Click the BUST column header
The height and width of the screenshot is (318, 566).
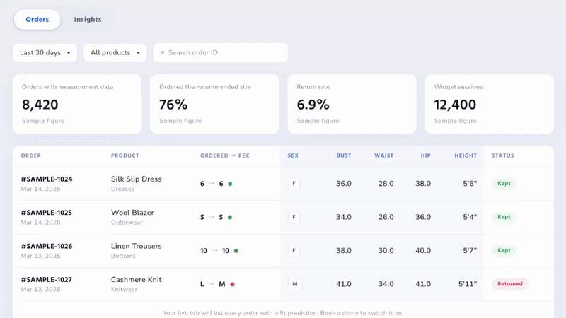tap(344, 155)
